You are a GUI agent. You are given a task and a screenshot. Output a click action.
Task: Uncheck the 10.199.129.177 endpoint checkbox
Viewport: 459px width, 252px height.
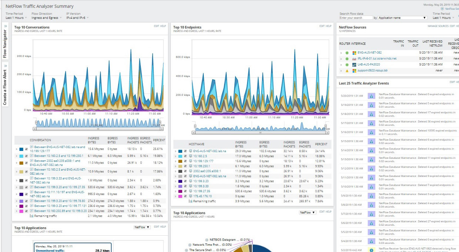click(186, 161)
